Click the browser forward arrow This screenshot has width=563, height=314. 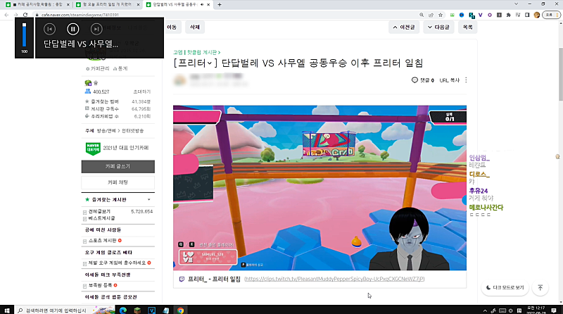click(x=15, y=15)
